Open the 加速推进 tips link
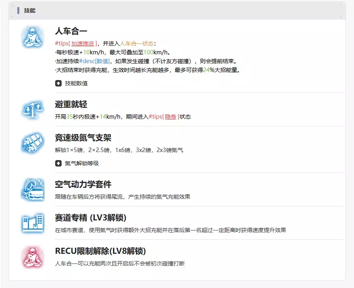354x288 pixels. pos(83,43)
